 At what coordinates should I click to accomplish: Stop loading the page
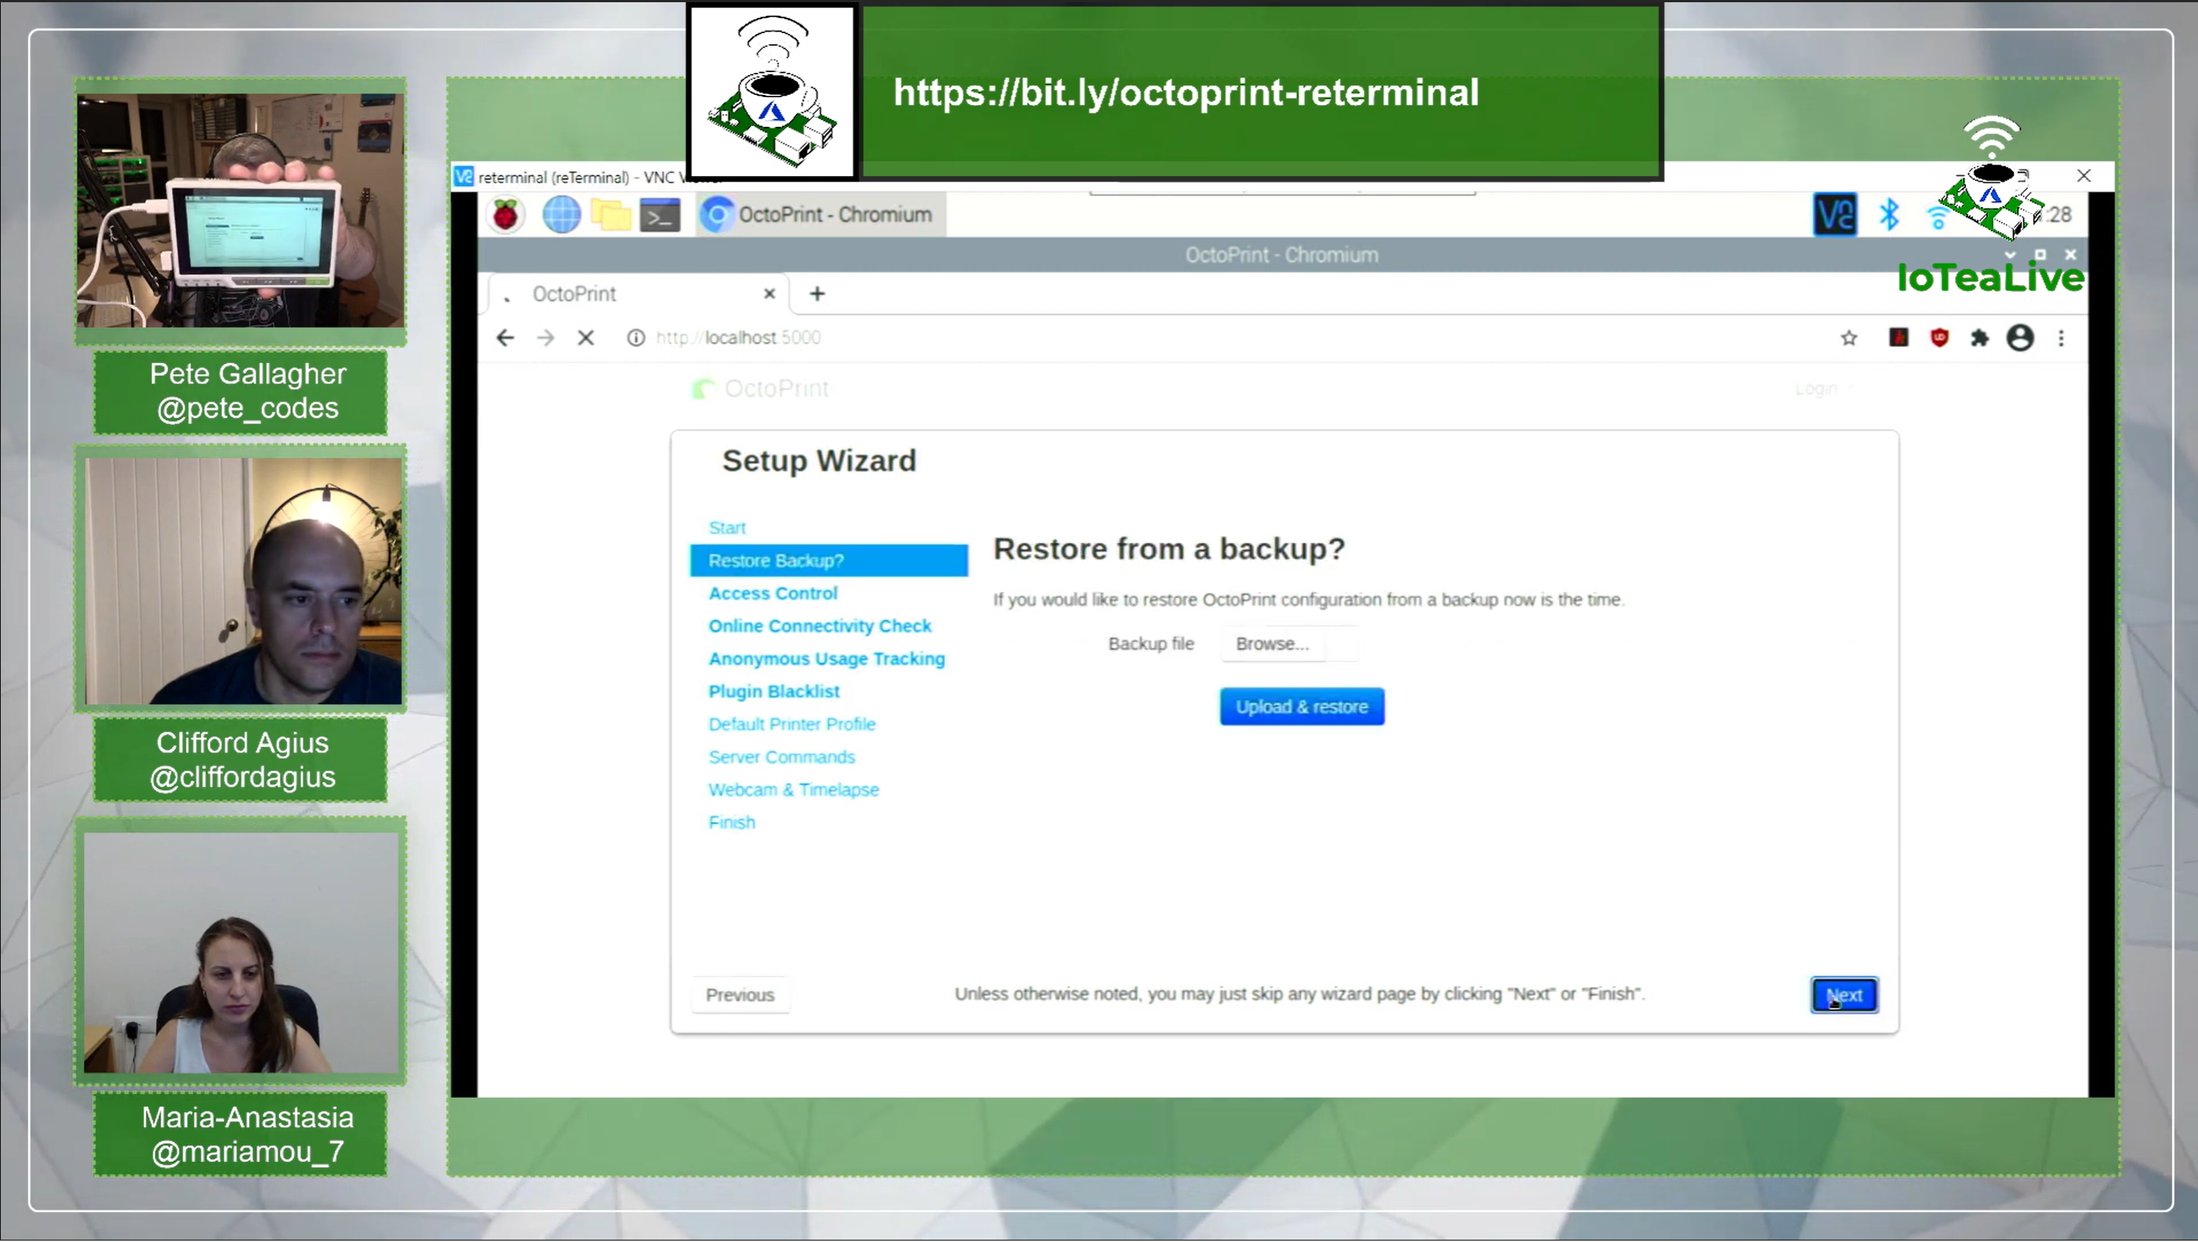[586, 338]
